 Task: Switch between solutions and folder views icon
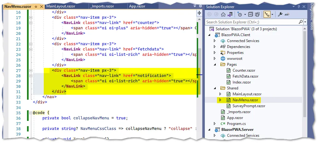coord(230,15)
